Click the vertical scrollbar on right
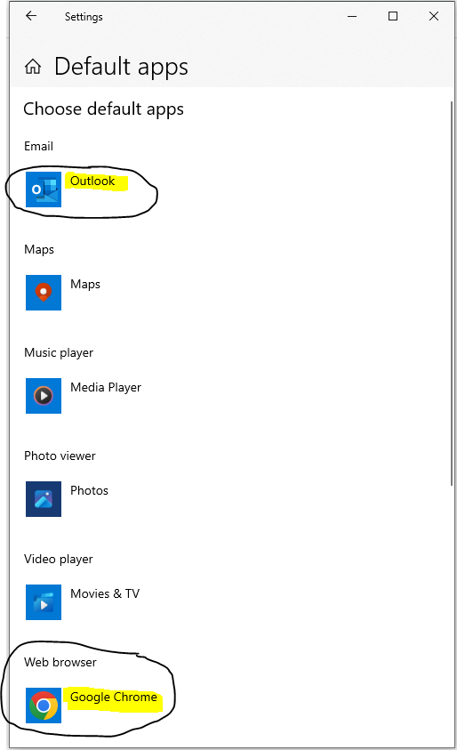The image size is (457, 750). (x=452, y=294)
